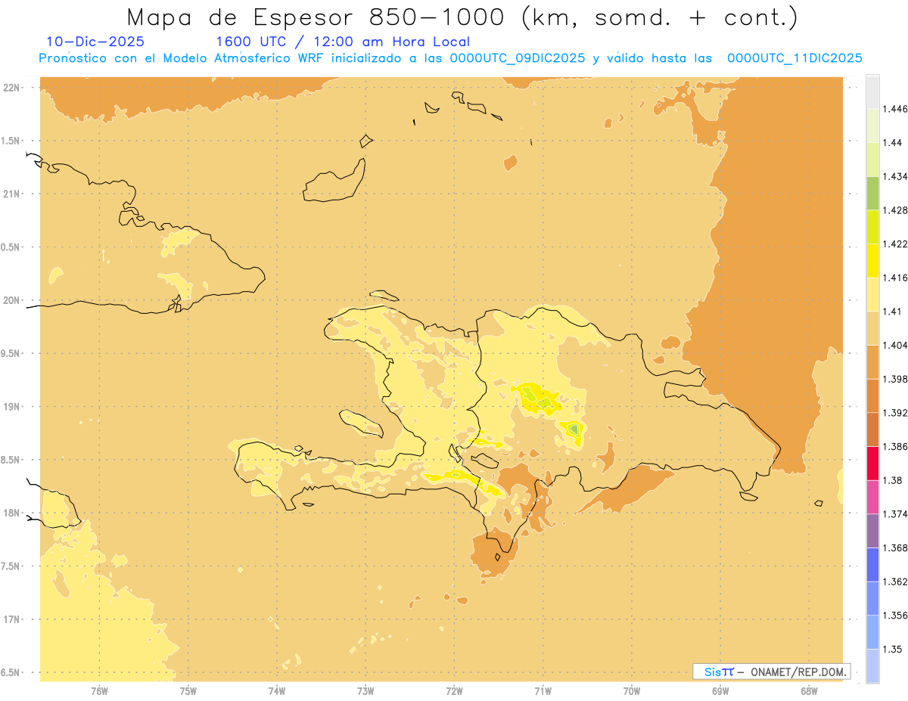Click the legend value '1.392'
This screenshot has height=701, width=908.
pyautogui.click(x=896, y=413)
